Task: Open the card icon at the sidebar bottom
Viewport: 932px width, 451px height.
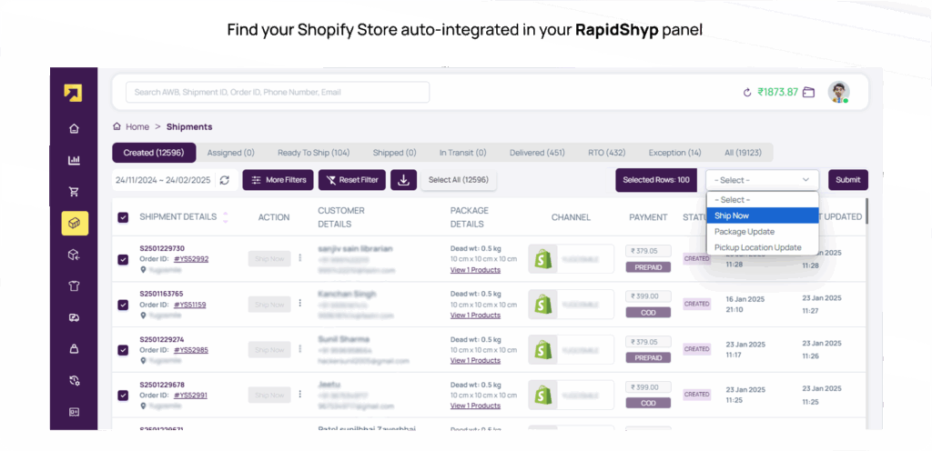Action: (x=74, y=412)
